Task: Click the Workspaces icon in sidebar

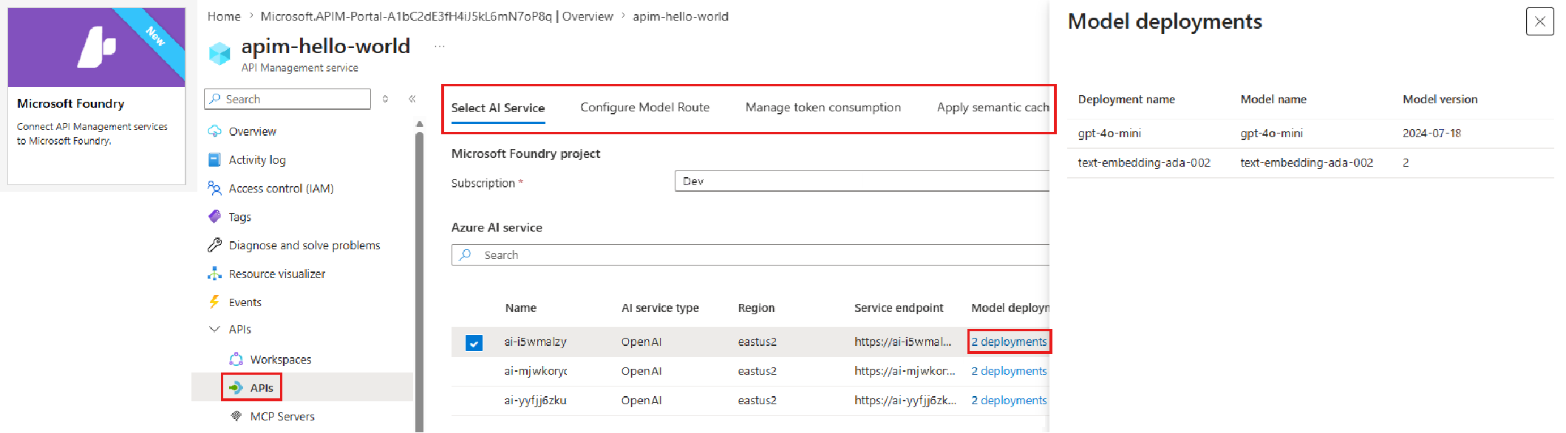Action: point(236,359)
